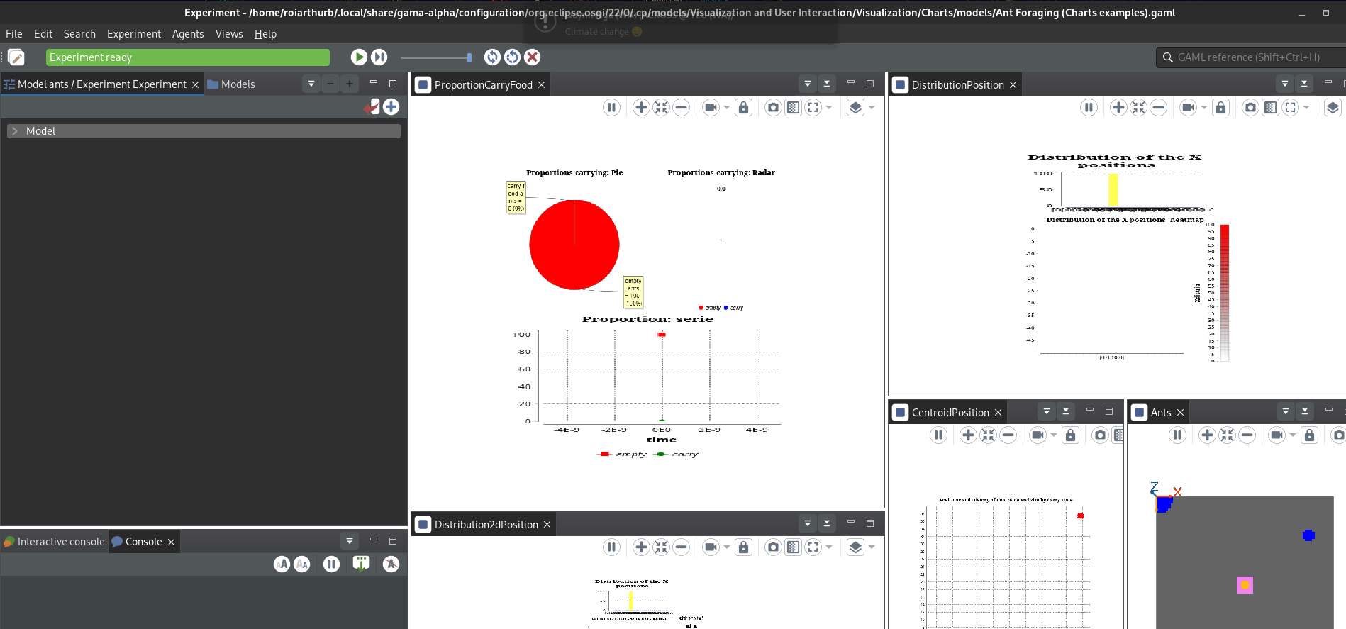Click the camera icon in ProportionCarryFood
This screenshot has width=1346, height=629.
[711, 107]
